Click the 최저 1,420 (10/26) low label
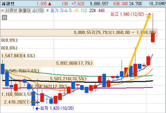The width and height of the screenshot is (166, 113). coord(57,108)
